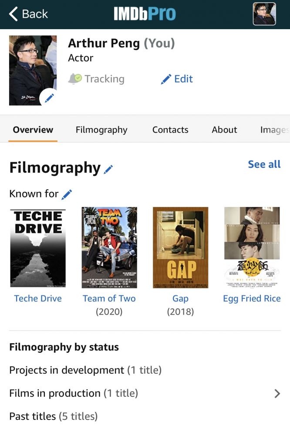290x435 pixels.
Task: Open the Team of Two poster
Action: pos(109,247)
